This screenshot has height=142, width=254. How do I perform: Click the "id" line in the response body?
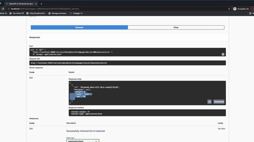point(97,87)
